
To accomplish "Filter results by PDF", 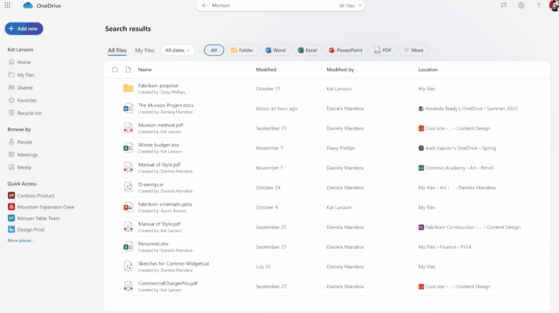I will pyautogui.click(x=383, y=50).
